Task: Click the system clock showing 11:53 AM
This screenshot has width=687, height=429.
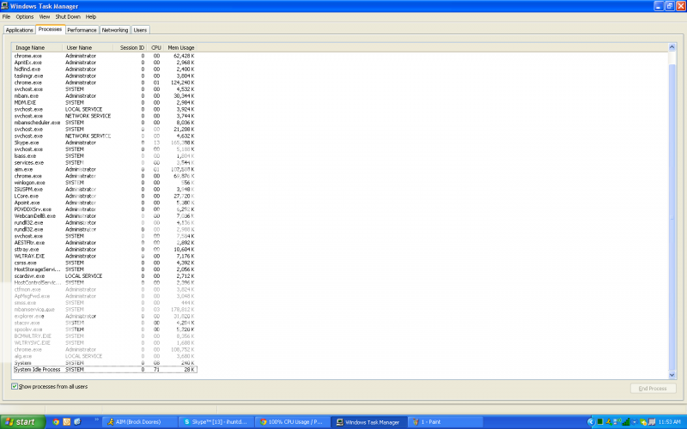Action: [x=670, y=422]
